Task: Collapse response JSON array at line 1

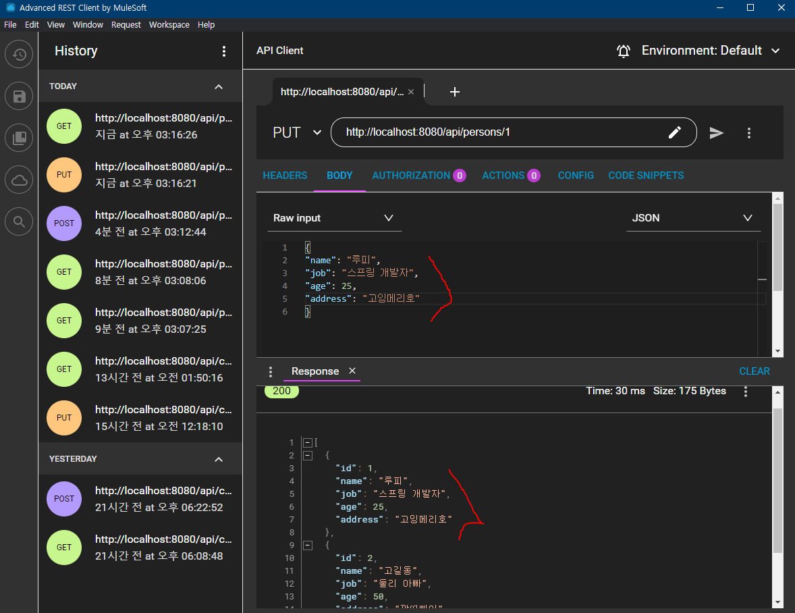Action: click(x=307, y=443)
